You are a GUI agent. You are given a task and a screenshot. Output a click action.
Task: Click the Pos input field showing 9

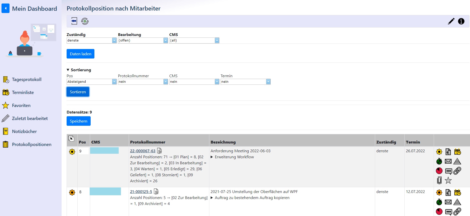point(83,151)
